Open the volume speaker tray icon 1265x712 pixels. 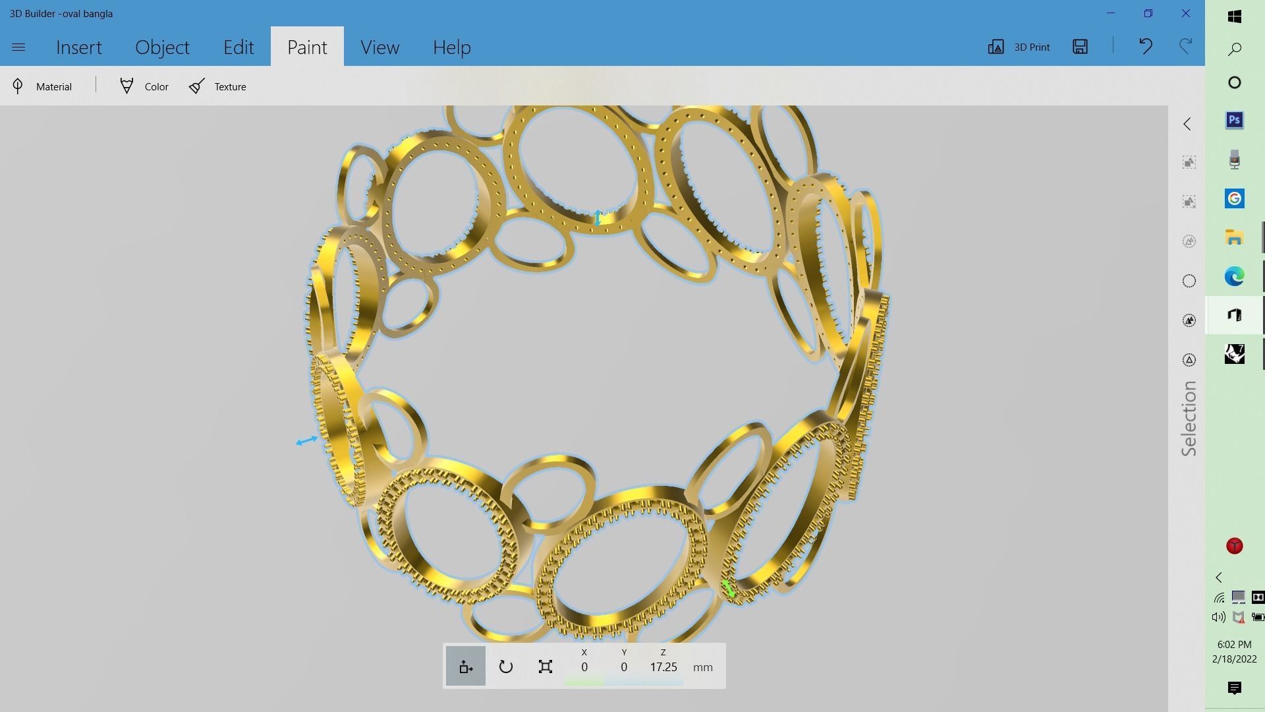(x=1218, y=617)
